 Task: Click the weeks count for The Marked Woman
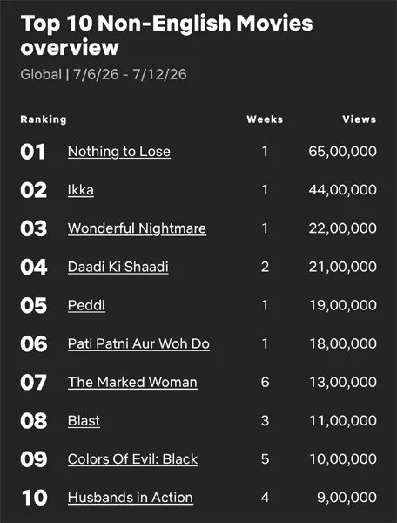coord(266,383)
